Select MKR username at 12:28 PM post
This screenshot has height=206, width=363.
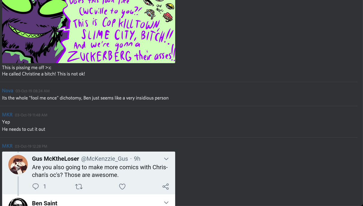[x=7, y=146]
